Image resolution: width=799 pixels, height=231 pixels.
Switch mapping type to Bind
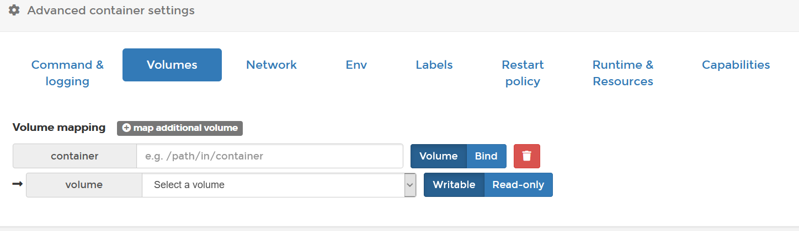[x=486, y=156]
